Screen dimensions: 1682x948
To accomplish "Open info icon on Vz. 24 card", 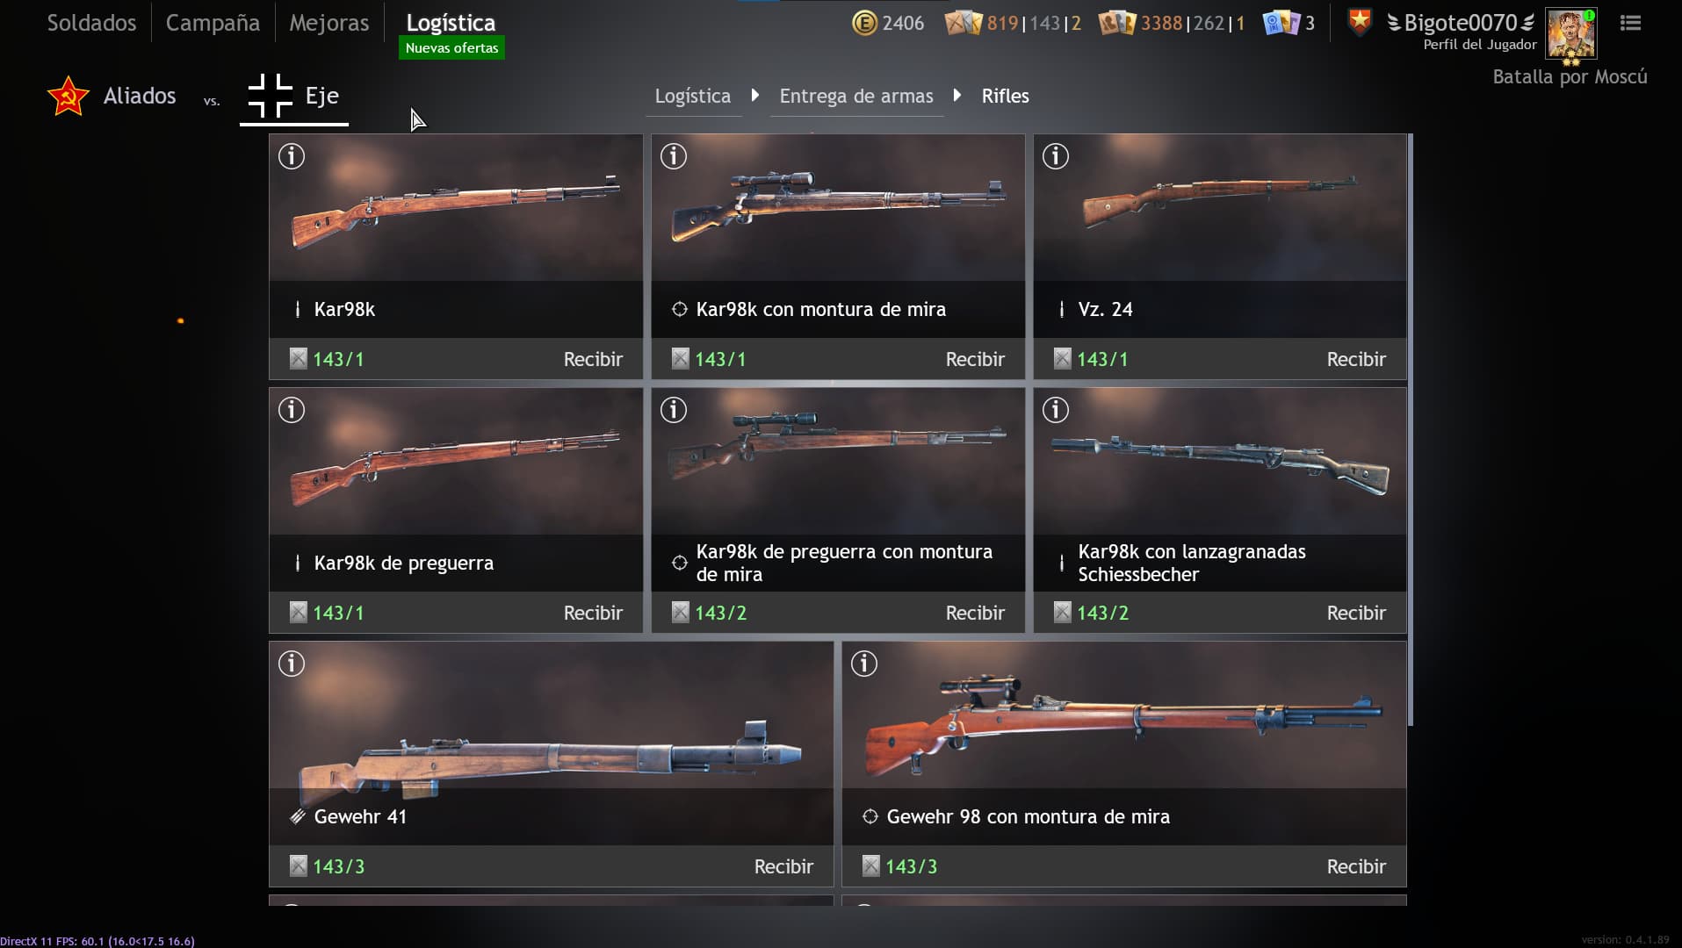I will coord(1056,156).
